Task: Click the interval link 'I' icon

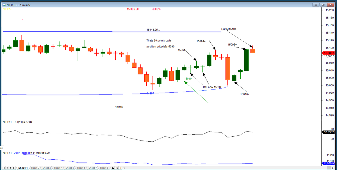Action: point(120,168)
